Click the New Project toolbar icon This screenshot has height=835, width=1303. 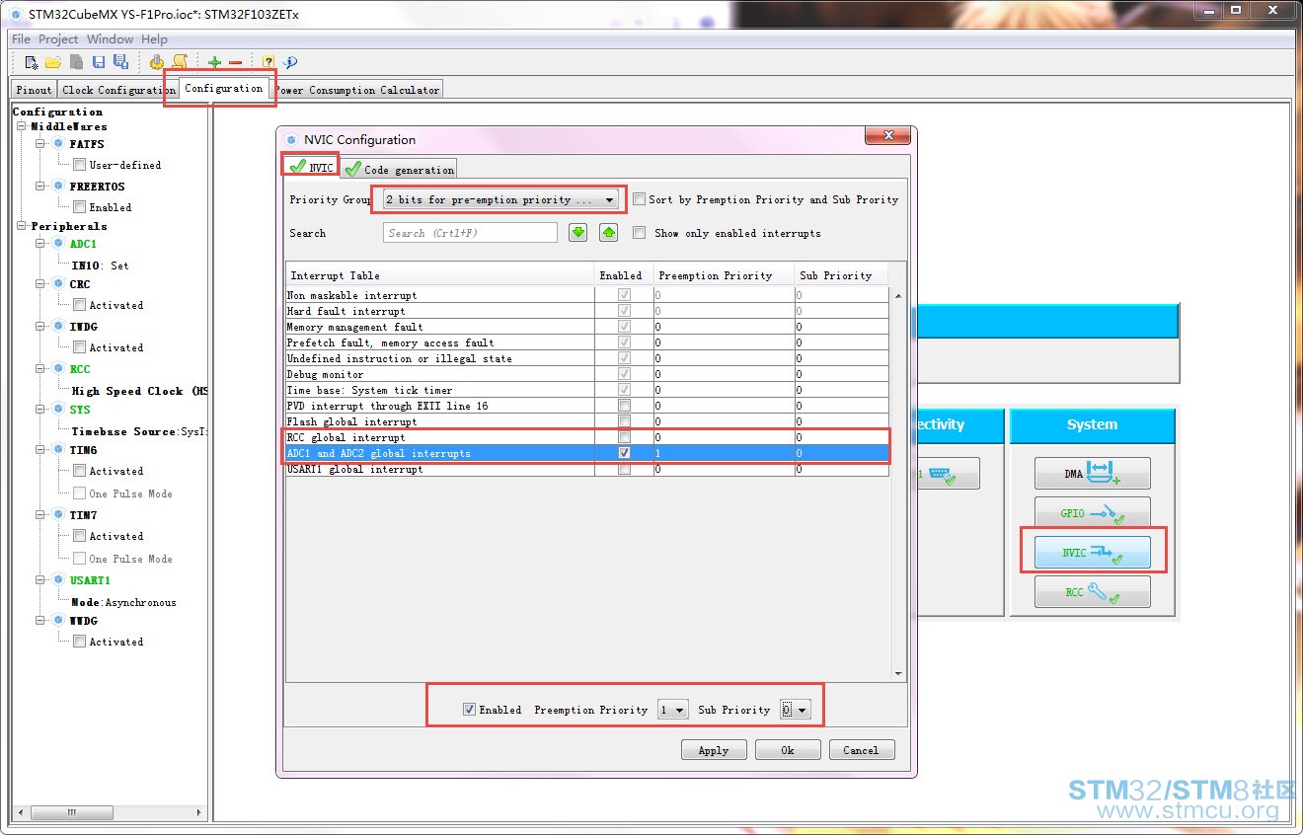point(31,62)
